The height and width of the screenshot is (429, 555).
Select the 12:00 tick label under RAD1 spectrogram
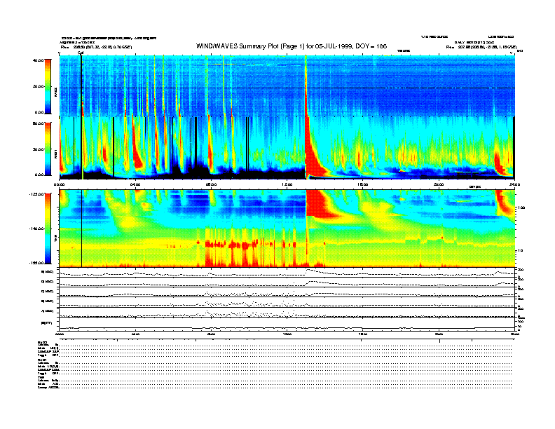pos(287,184)
